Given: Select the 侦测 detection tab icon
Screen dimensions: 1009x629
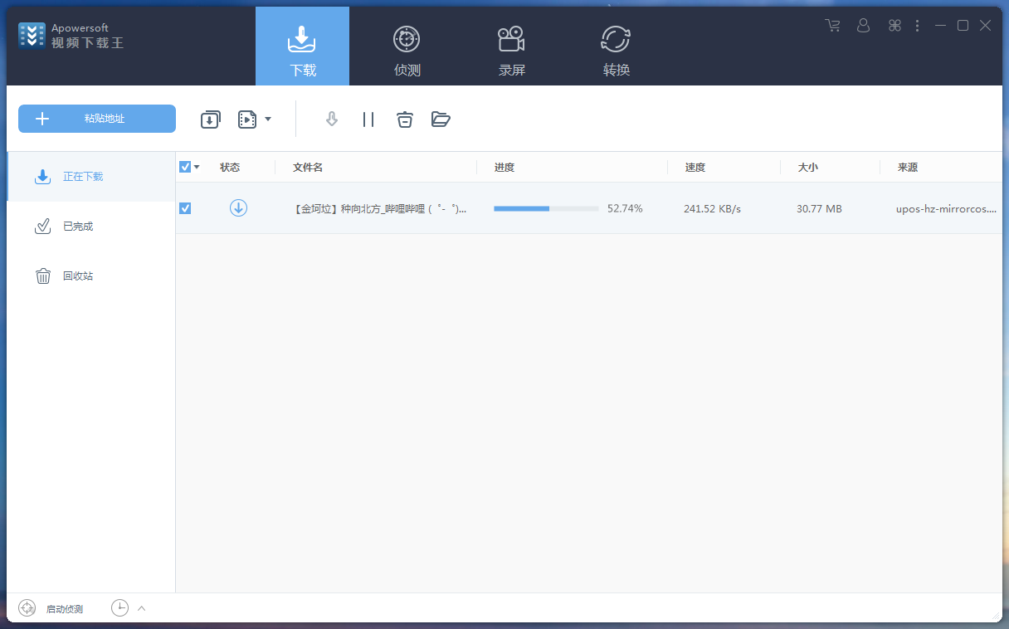Looking at the screenshot, I should click(406, 38).
